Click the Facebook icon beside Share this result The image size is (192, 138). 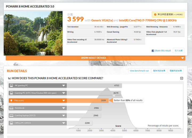(153, 51)
